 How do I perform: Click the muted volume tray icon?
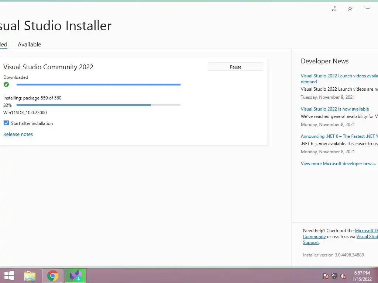tap(343, 276)
